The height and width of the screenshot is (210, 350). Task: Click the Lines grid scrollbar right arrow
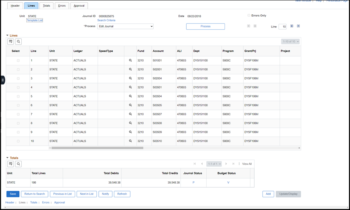pos(299,148)
